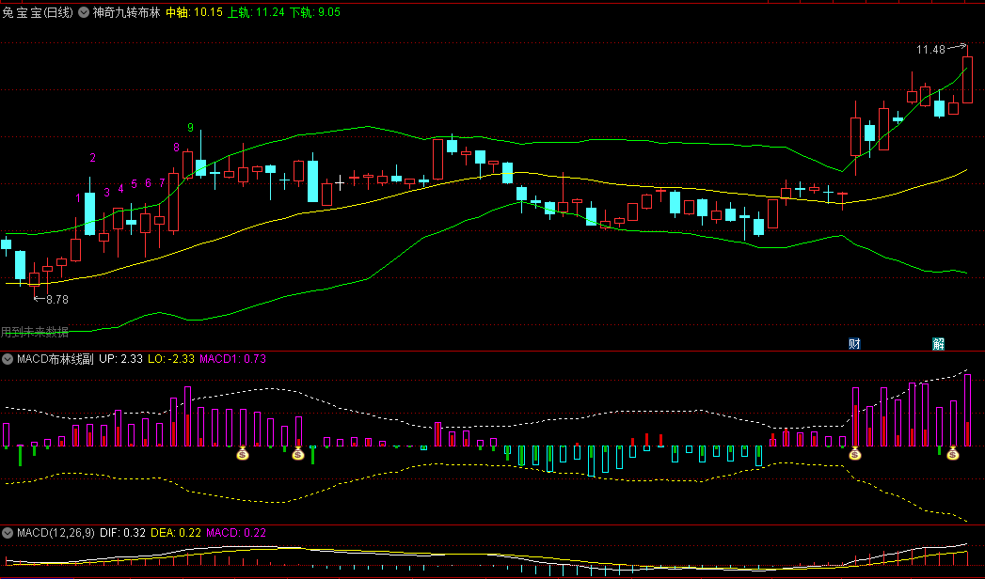This screenshot has width=985, height=579.
Task: Click the 11.48 high price label
Action: (930, 50)
